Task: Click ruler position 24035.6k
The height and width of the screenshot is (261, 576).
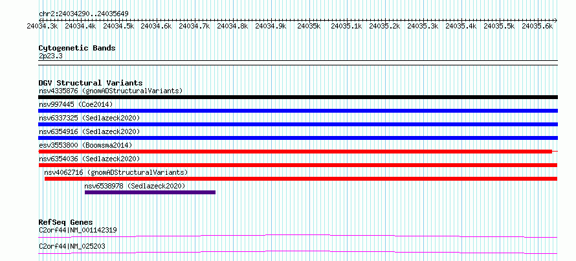Action: (537, 26)
